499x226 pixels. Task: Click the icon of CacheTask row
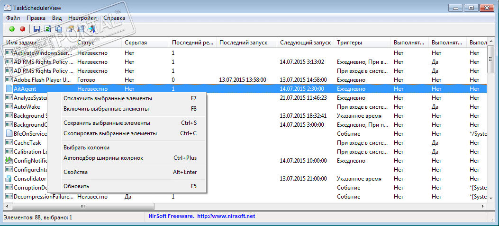click(9, 143)
